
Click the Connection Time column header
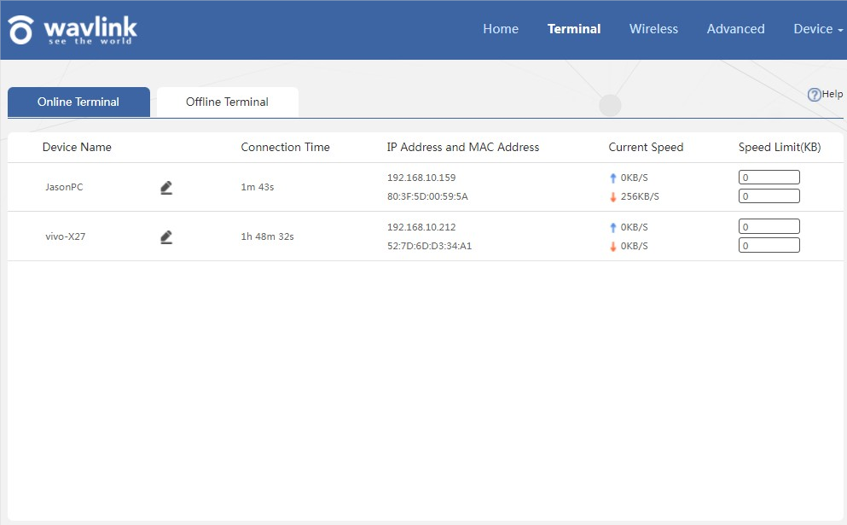click(x=285, y=147)
